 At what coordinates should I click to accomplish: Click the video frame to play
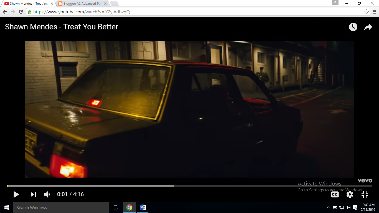coord(189,109)
